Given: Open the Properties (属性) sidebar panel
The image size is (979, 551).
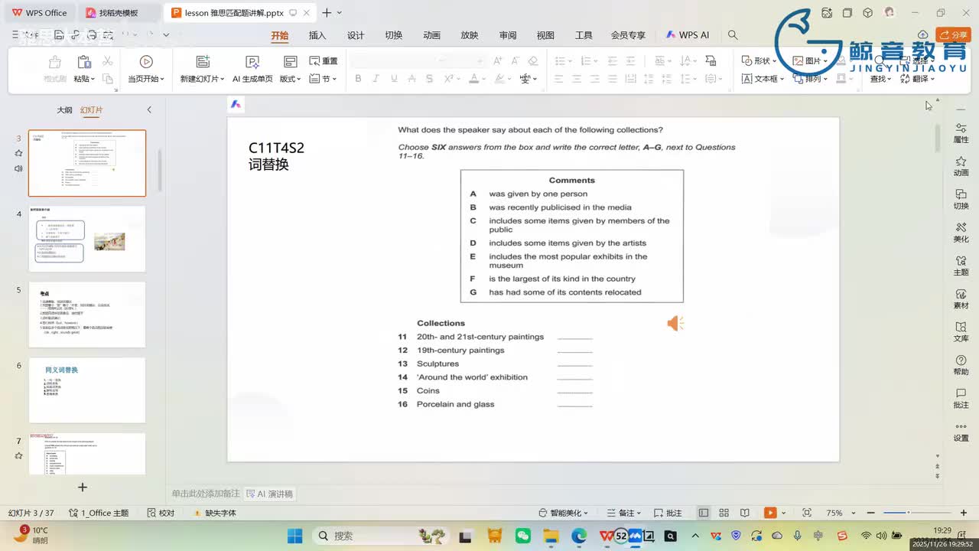Looking at the screenshot, I should tap(961, 133).
